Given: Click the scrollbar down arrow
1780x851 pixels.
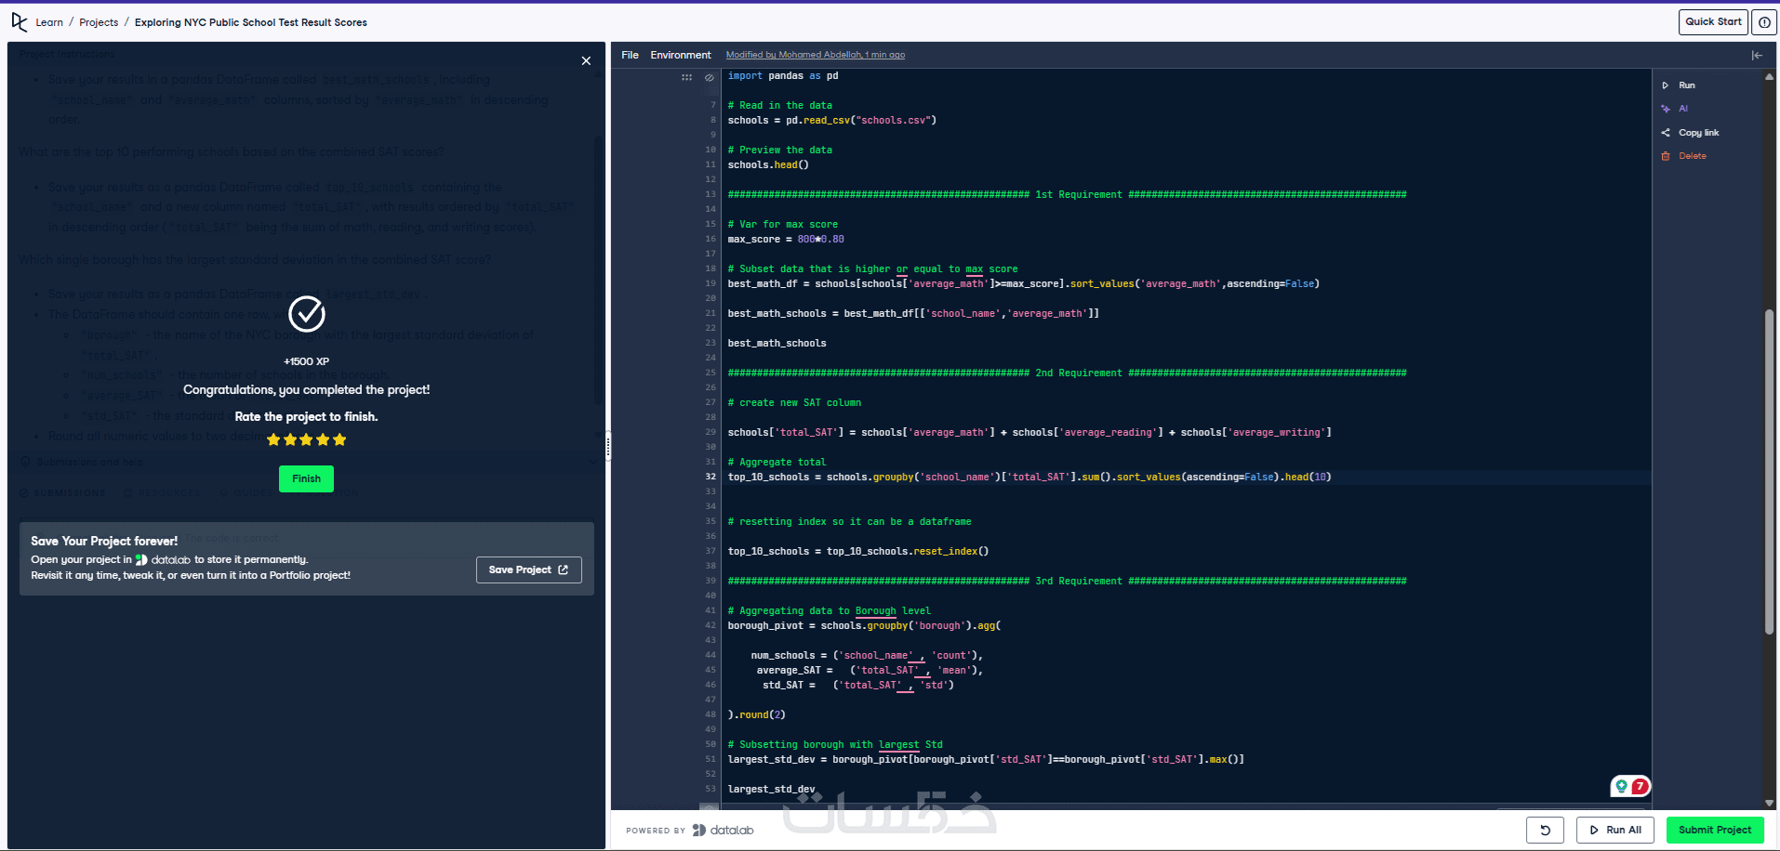Looking at the screenshot, I should point(1769,804).
